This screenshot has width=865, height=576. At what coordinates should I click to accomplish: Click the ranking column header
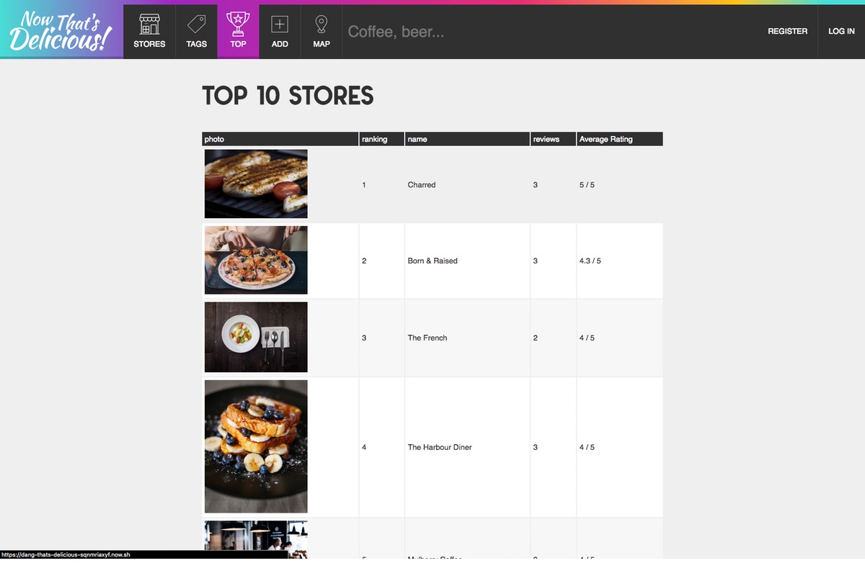(375, 139)
